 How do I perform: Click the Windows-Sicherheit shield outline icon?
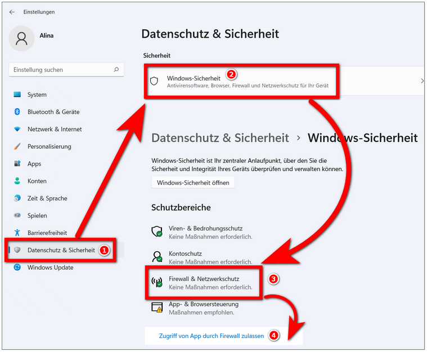pos(154,81)
